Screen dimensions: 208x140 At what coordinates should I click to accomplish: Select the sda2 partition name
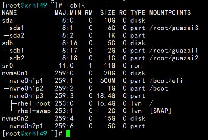point(17,35)
